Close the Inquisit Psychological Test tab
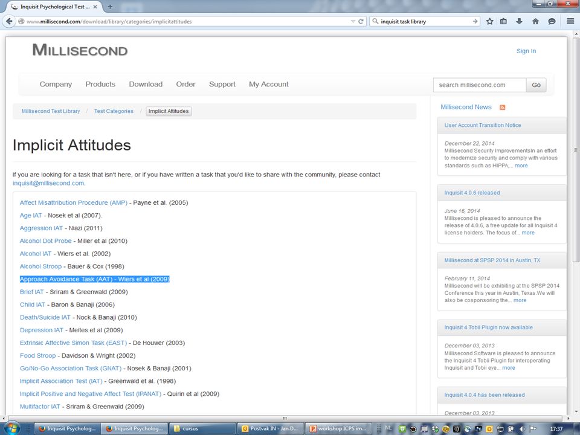 pyautogui.click(x=95, y=7)
